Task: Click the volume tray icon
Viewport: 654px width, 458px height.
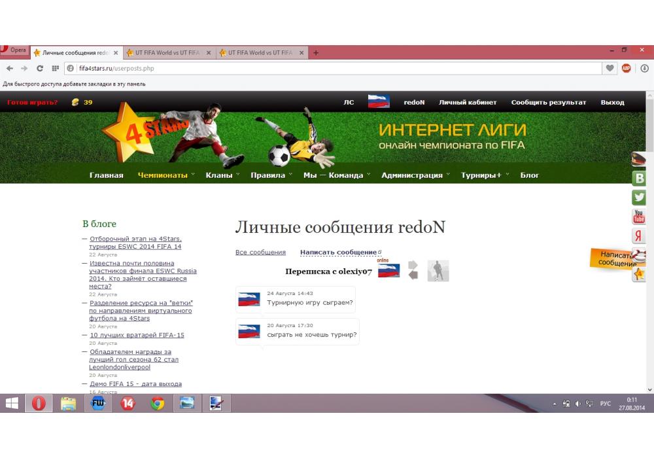Action: click(577, 404)
